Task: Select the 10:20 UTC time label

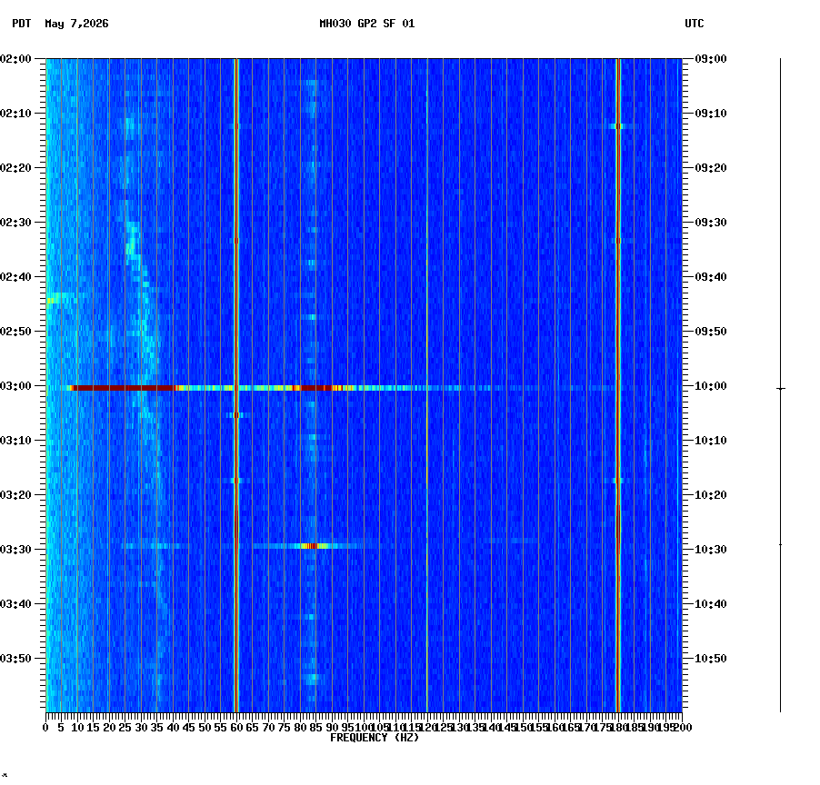Action: 711,495
